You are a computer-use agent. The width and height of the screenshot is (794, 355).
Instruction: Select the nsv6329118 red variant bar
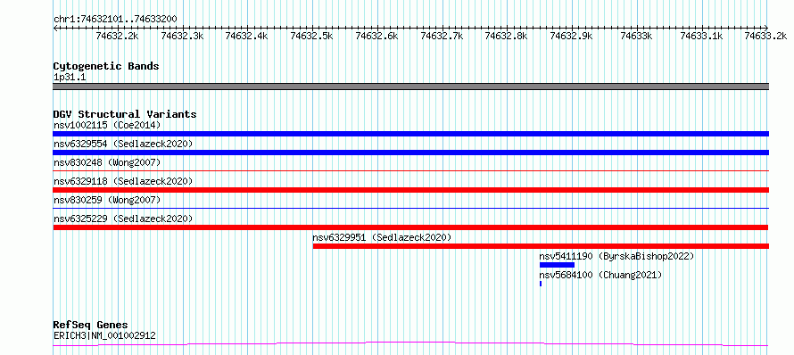tap(411, 190)
